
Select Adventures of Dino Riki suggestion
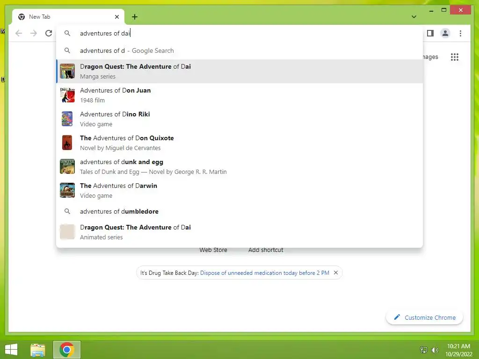pos(239,119)
